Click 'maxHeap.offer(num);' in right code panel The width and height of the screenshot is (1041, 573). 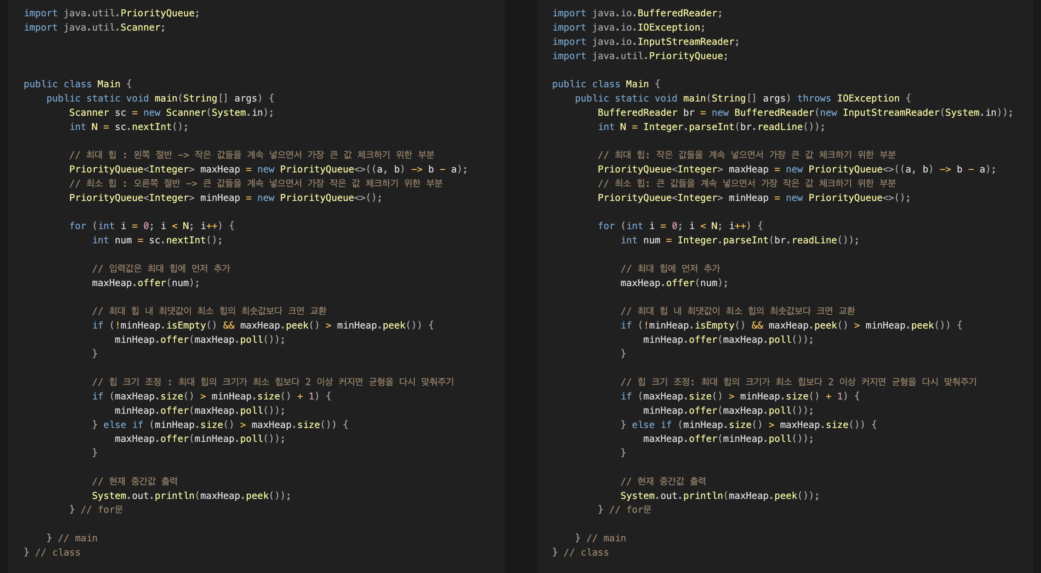(x=674, y=283)
